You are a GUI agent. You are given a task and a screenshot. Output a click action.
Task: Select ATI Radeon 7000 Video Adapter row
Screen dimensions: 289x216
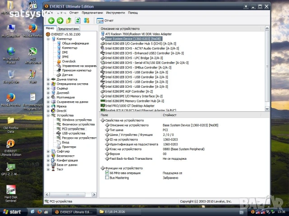pos(139,34)
